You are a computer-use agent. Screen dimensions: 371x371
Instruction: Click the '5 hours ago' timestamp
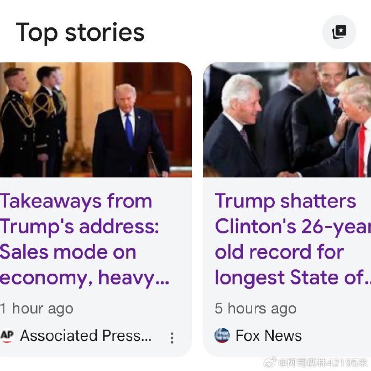click(x=255, y=309)
